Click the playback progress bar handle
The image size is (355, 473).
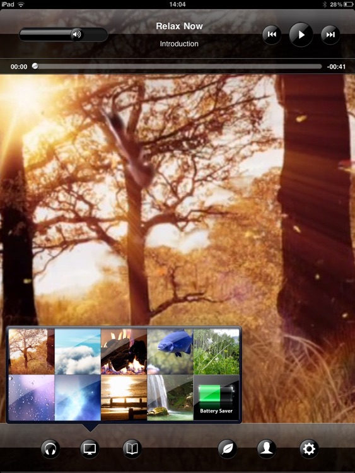[35, 66]
